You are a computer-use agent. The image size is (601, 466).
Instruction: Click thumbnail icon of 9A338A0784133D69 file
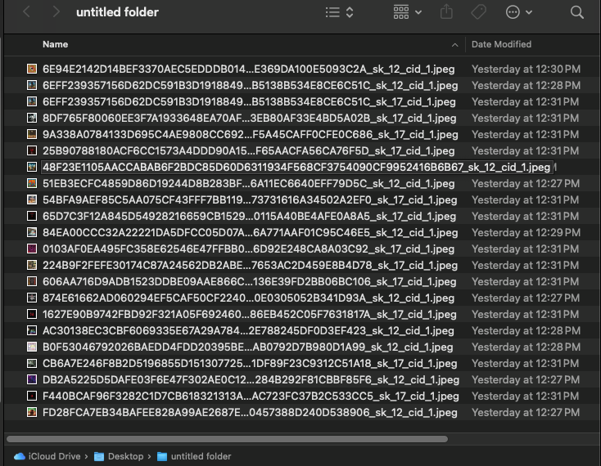click(32, 134)
